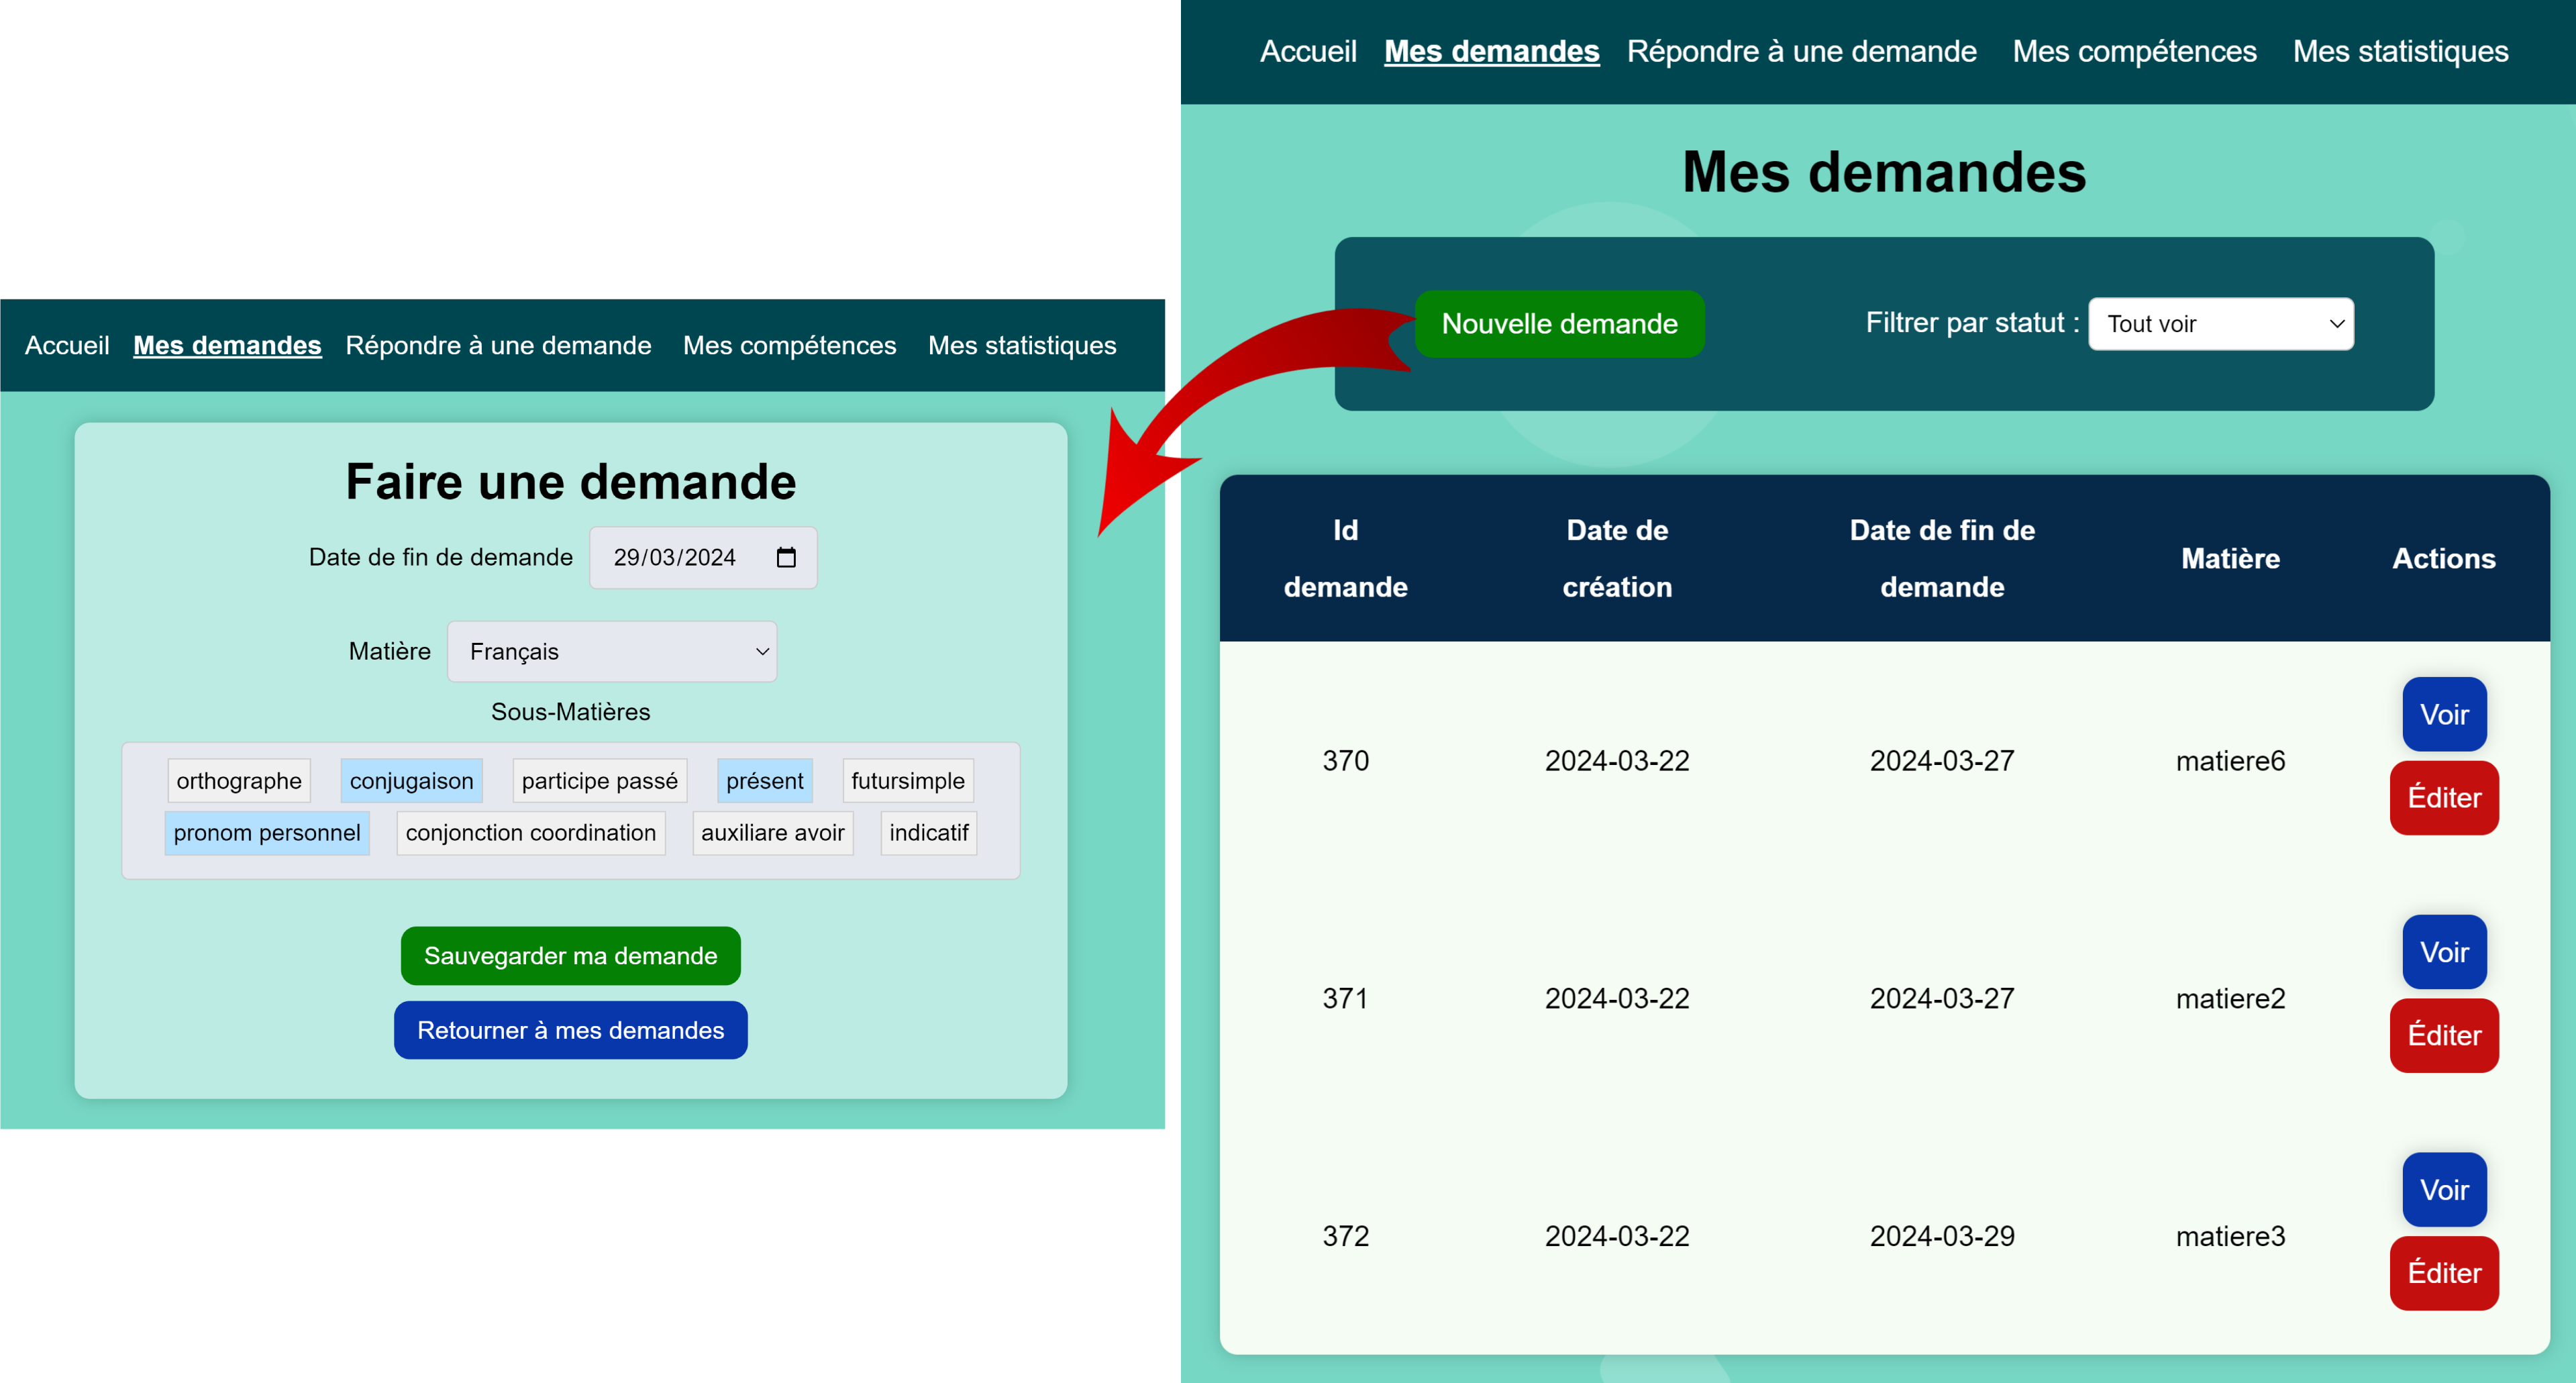Click the Matière column header in the table
This screenshot has width=2576, height=1383.
click(2231, 559)
